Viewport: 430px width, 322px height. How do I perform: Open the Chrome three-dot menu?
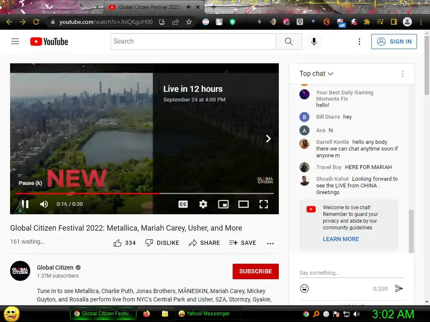pyautogui.click(x=421, y=22)
